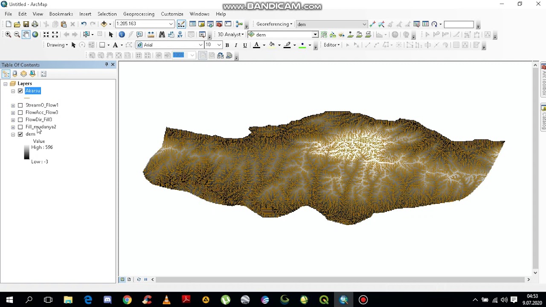546x307 pixels.
Task: Select the Zoom In tool
Action: point(8,35)
